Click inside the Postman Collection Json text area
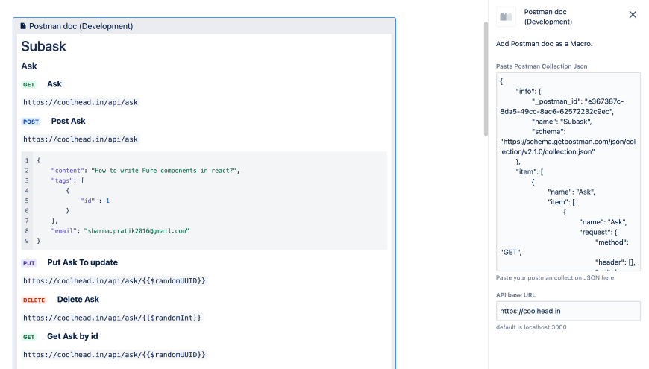Viewport: 649px width, 369px height. pos(568,171)
